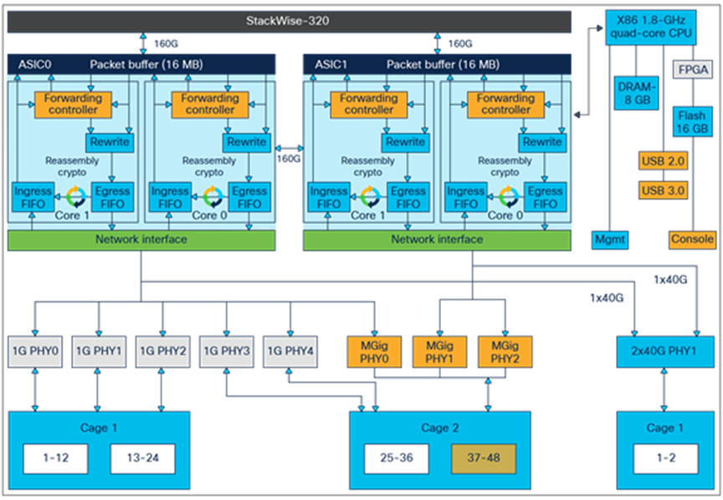Click the FPGA block

(x=693, y=69)
